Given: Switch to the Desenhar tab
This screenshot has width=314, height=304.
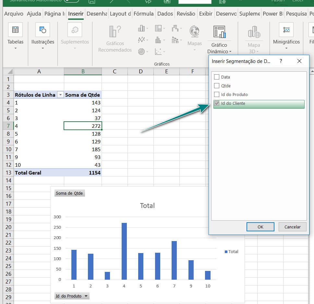Looking at the screenshot, I should pos(97,14).
